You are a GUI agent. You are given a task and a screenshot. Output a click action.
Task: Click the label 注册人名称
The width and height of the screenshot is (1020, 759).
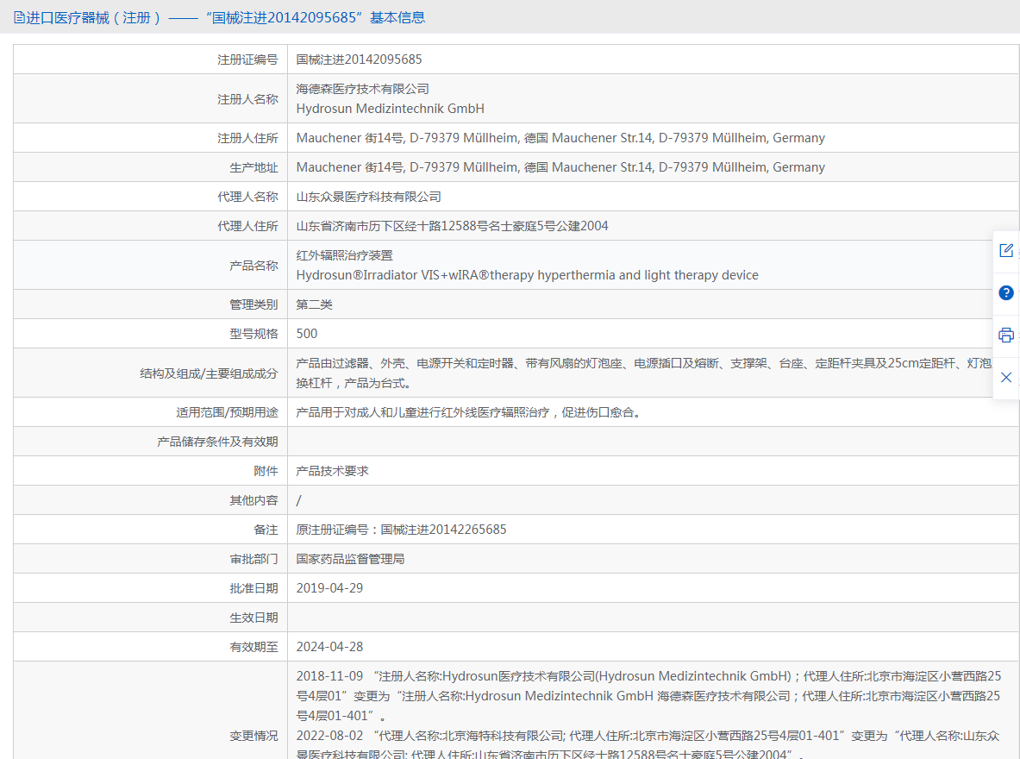point(247,99)
